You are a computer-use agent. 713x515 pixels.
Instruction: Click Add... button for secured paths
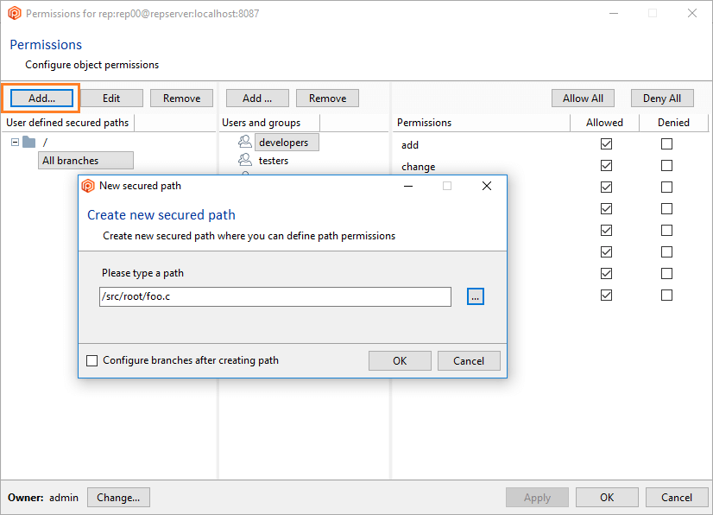pyautogui.click(x=41, y=98)
